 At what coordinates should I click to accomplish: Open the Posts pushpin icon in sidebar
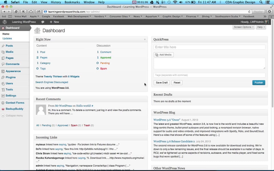(3, 46)
